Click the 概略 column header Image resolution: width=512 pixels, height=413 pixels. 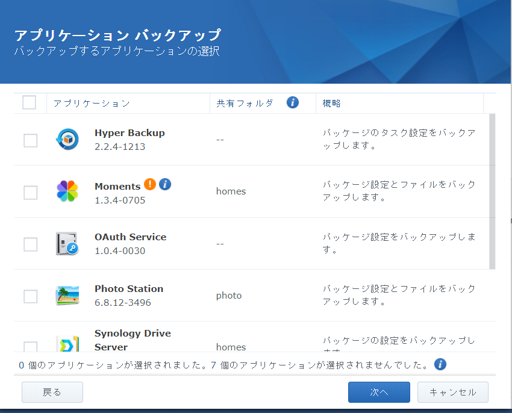click(399, 104)
